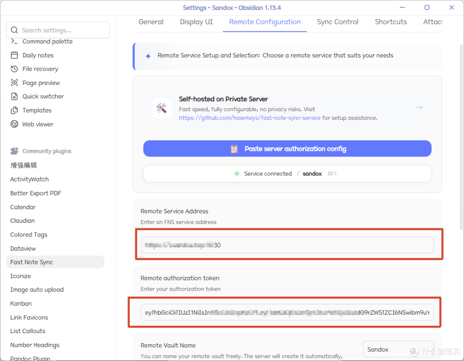Click the Page preview icon
This screenshot has height=361, width=464.
(14, 83)
